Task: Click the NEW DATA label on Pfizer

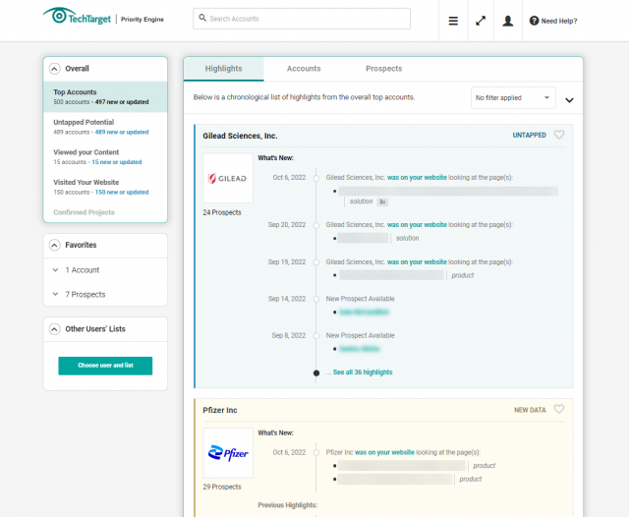Action: pos(530,410)
